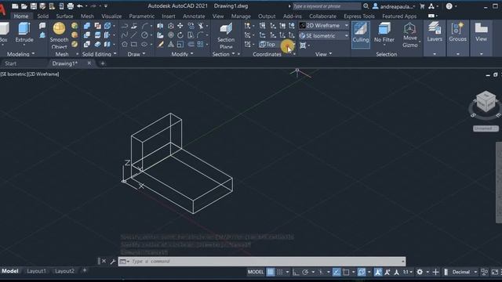Toggle the Culling selection option
502x282 pixels.
[361, 34]
